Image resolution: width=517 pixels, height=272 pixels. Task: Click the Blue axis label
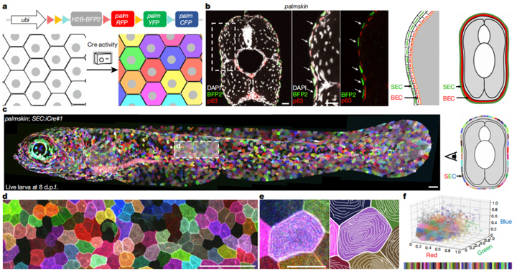tap(506, 222)
